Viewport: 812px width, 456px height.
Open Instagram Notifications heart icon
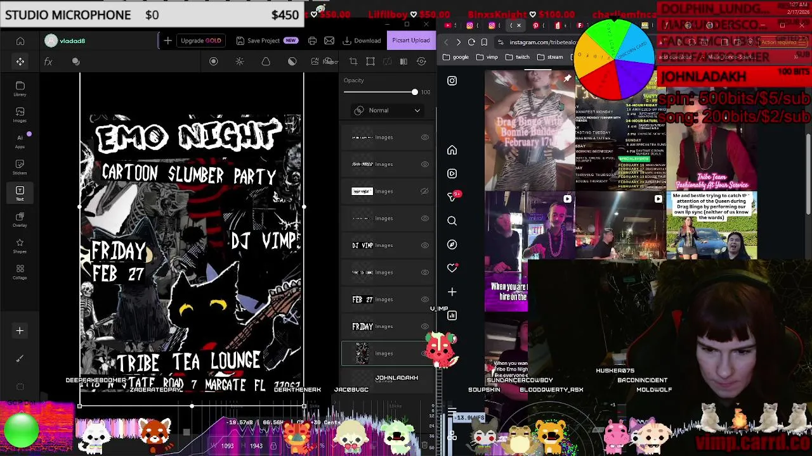tap(452, 269)
